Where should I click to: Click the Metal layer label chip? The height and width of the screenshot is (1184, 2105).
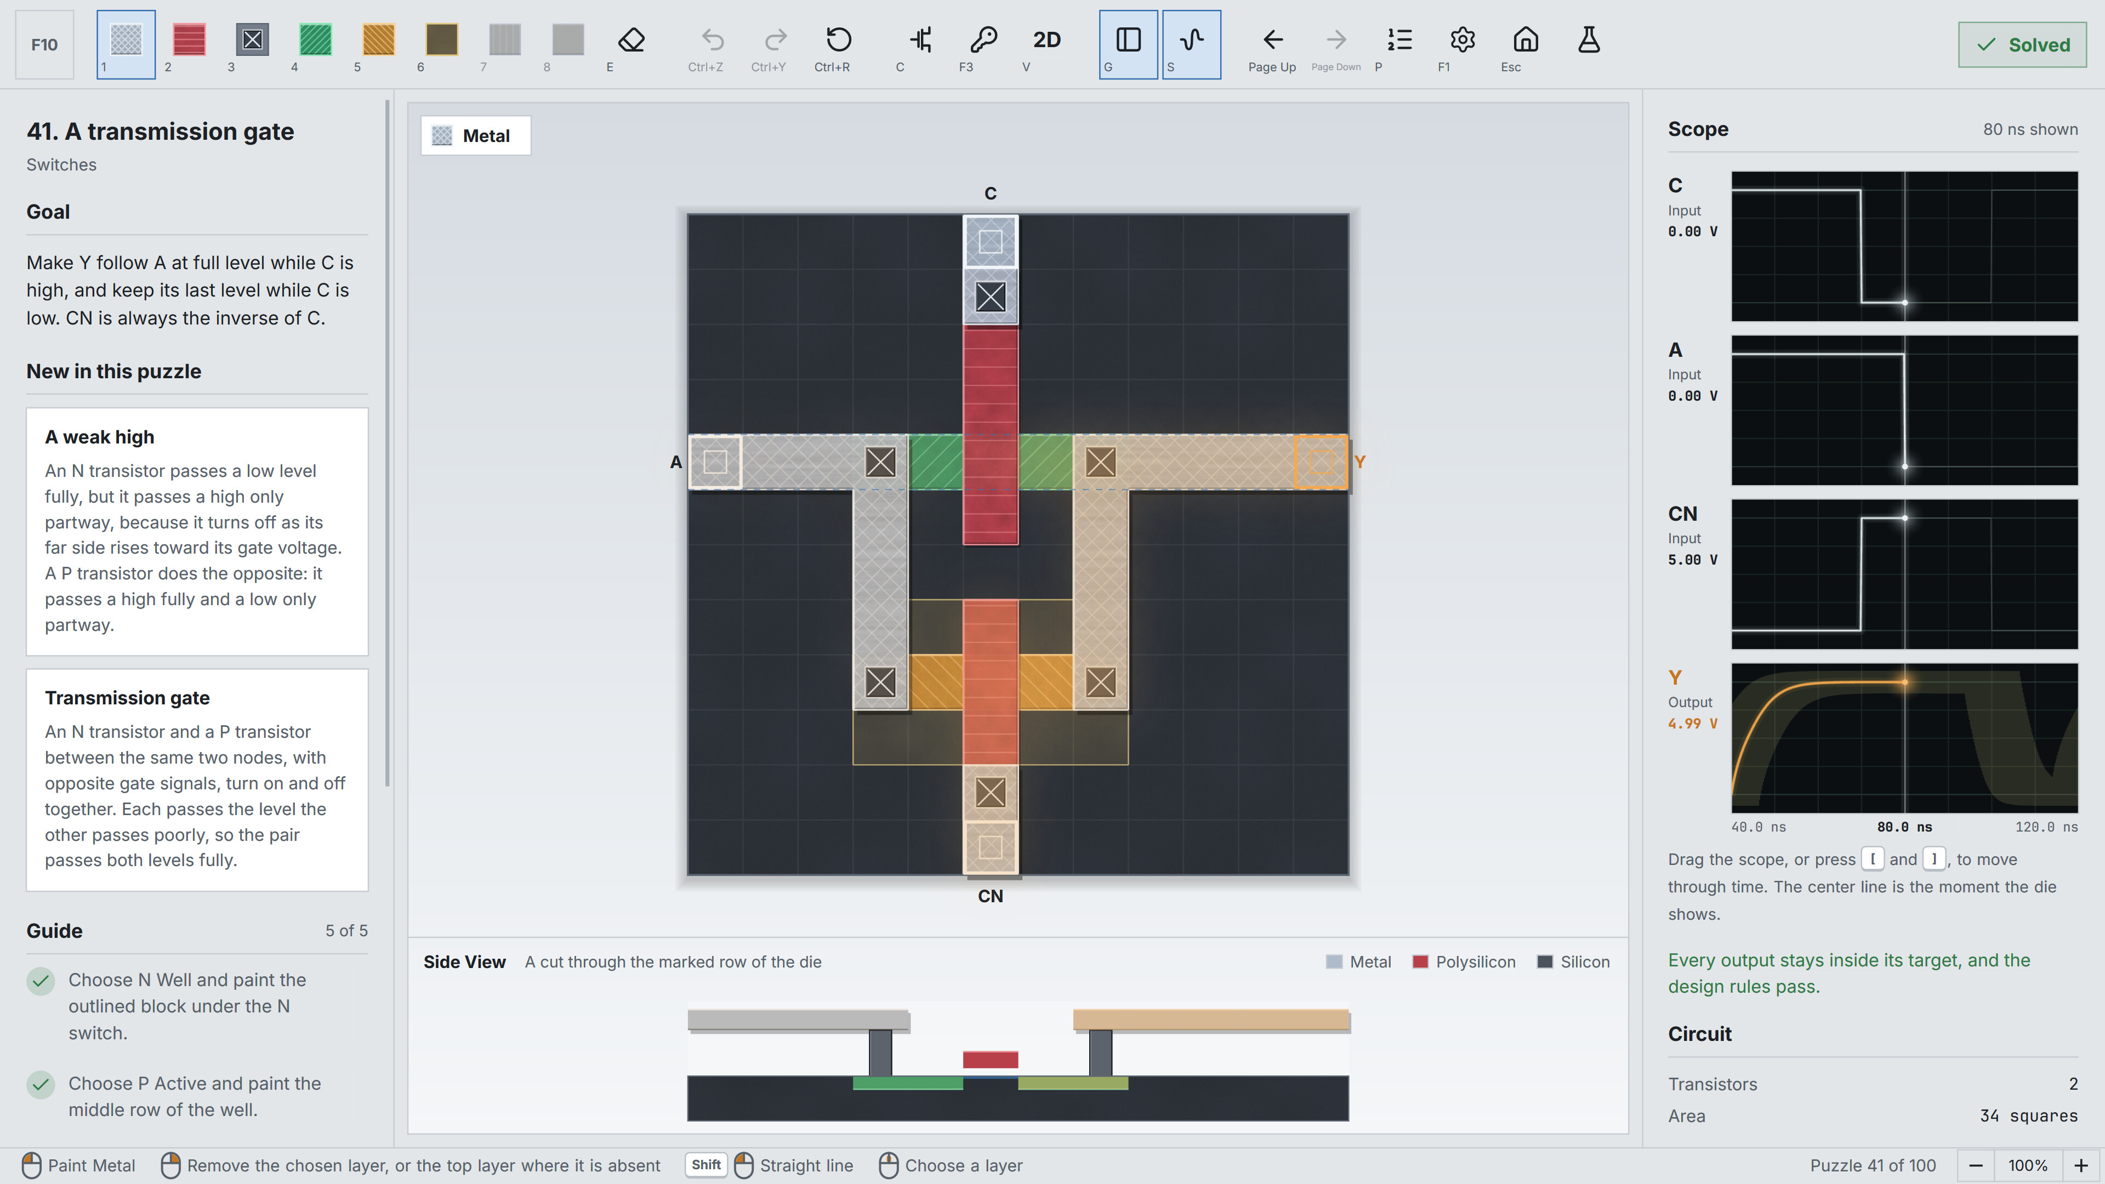coord(476,135)
